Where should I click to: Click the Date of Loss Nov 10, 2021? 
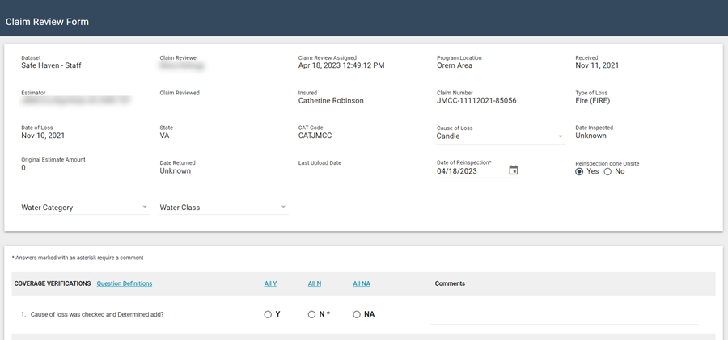pos(43,136)
